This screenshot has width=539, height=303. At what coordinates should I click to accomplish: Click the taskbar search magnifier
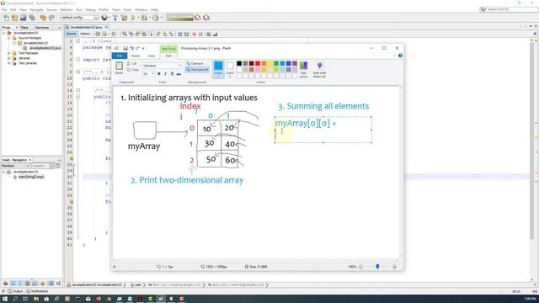[15, 299]
